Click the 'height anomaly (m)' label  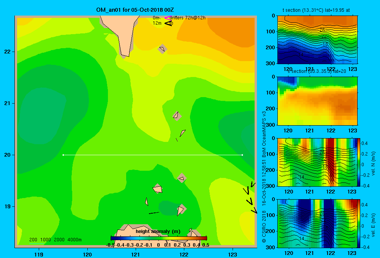158,231
